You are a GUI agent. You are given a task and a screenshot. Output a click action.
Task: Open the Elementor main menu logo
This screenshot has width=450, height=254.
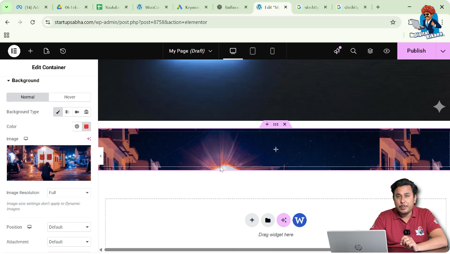click(14, 51)
